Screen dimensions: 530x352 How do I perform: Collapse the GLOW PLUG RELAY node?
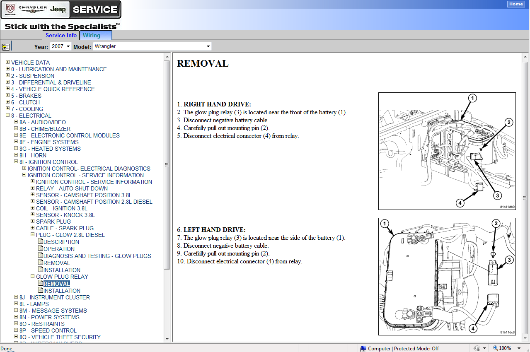click(32, 277)
